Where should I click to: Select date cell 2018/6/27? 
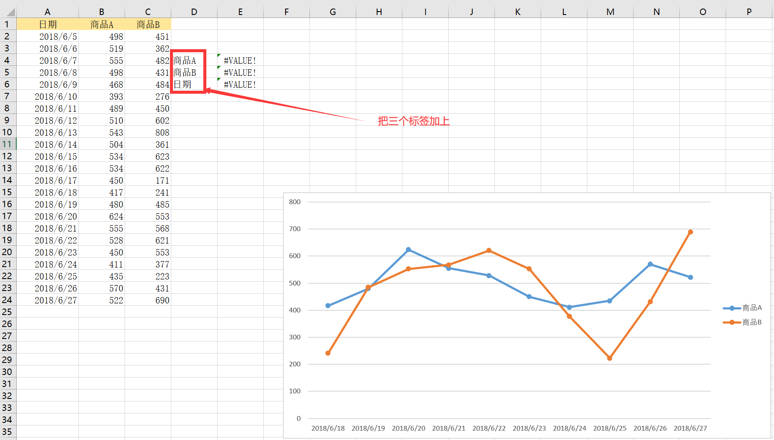pyautogui.click(x=48, y=300)
